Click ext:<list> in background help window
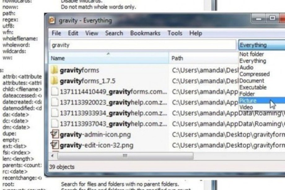Viewport: 285px width, 190px height. pyautogui.click(x=15, y=146)
